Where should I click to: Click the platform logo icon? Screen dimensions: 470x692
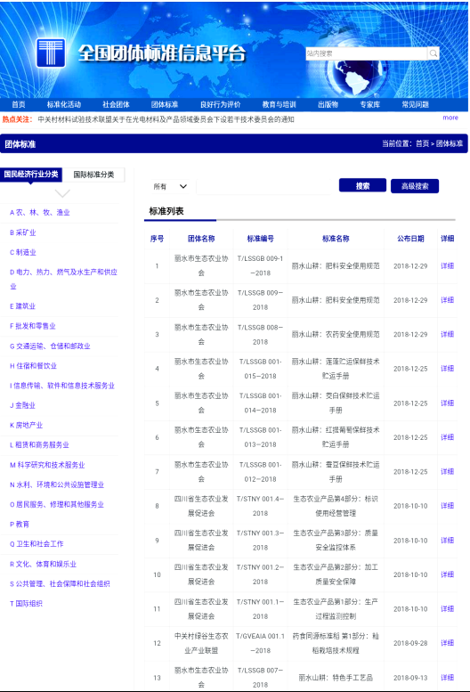tap(51, 53)
